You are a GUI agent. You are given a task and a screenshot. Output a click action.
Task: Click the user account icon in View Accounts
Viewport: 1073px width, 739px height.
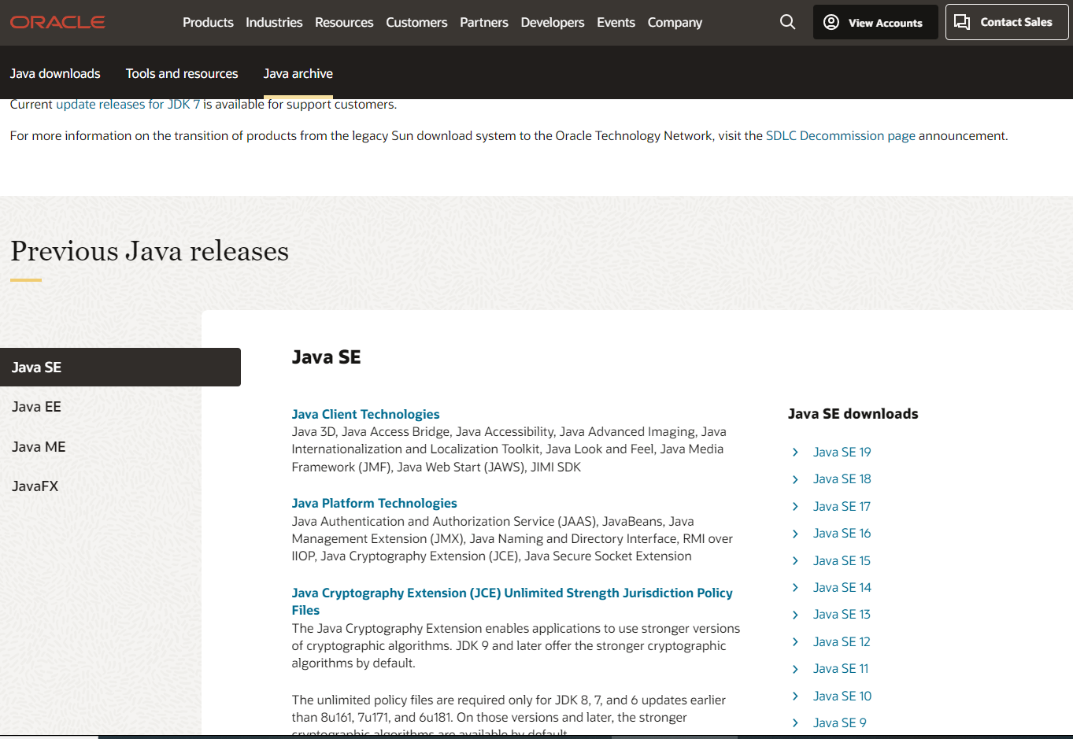(x=831, y=22)
